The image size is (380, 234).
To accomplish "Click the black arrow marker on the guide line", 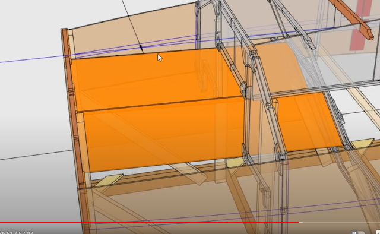I will [141, 47].
